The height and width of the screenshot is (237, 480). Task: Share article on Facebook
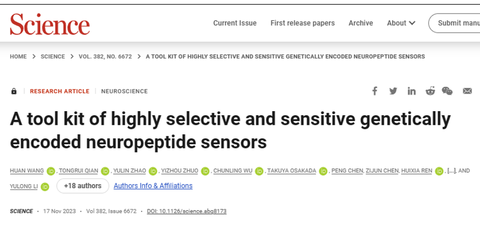point(375,91)
